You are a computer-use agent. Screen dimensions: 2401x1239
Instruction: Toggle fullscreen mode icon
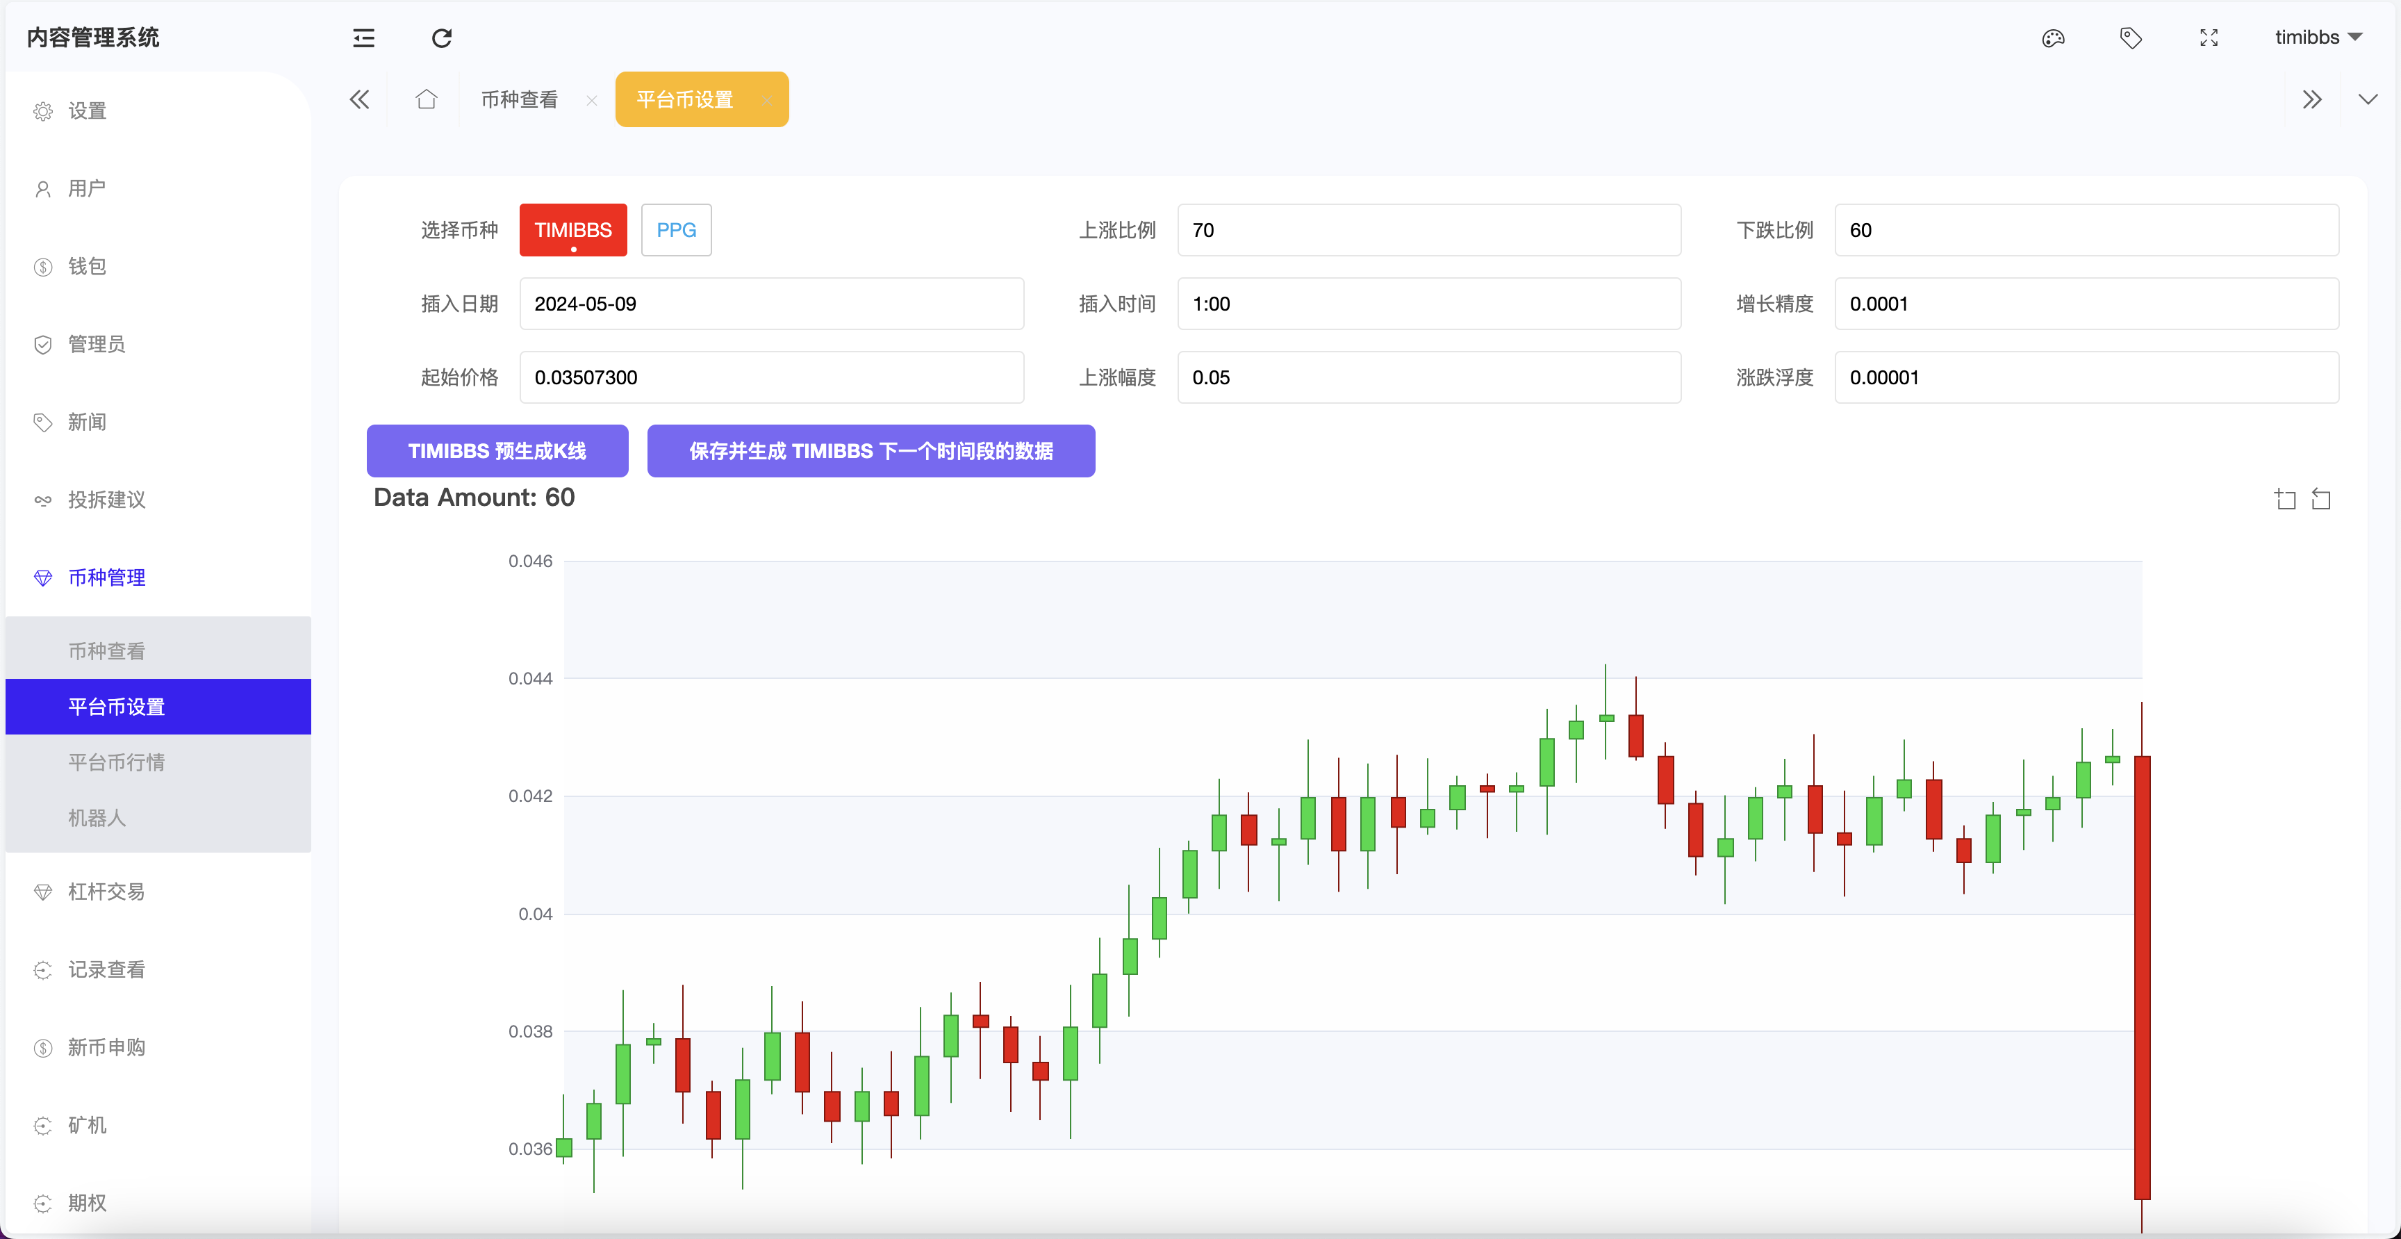click(2209, 38)
